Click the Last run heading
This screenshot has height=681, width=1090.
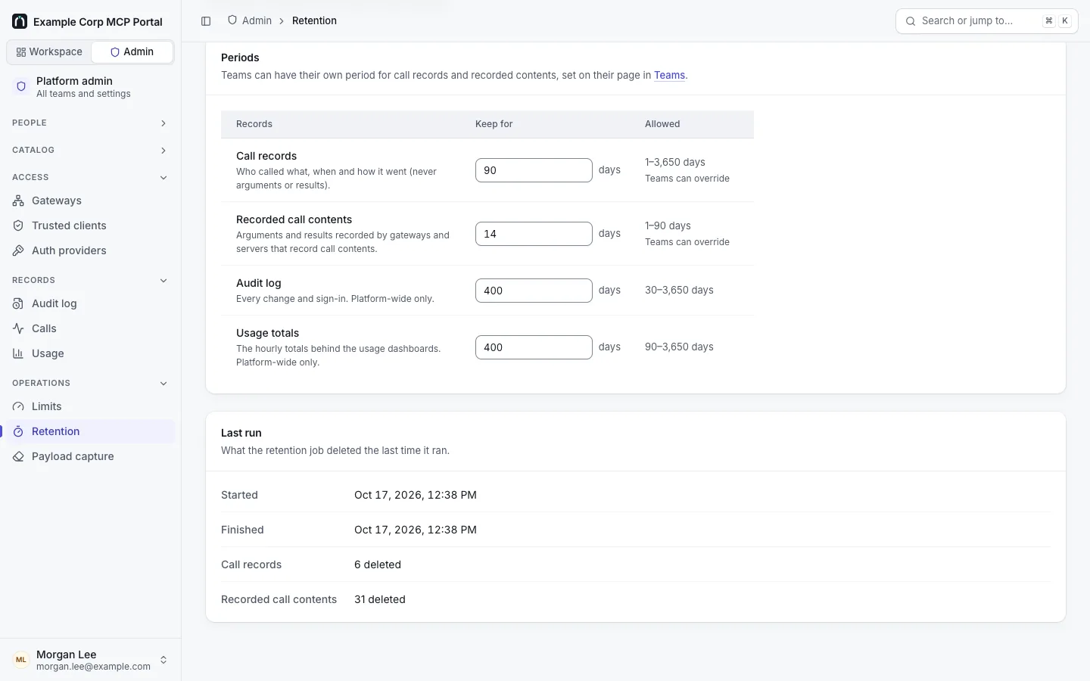point(241,433)
